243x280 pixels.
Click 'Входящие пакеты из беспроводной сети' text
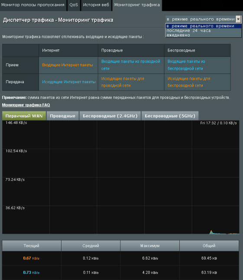click(x=186, y=65)
